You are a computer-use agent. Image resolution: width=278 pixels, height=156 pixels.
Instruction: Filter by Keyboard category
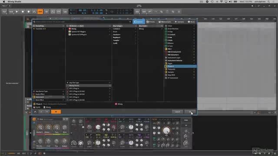pyautogui.click(x=125, y=37)
